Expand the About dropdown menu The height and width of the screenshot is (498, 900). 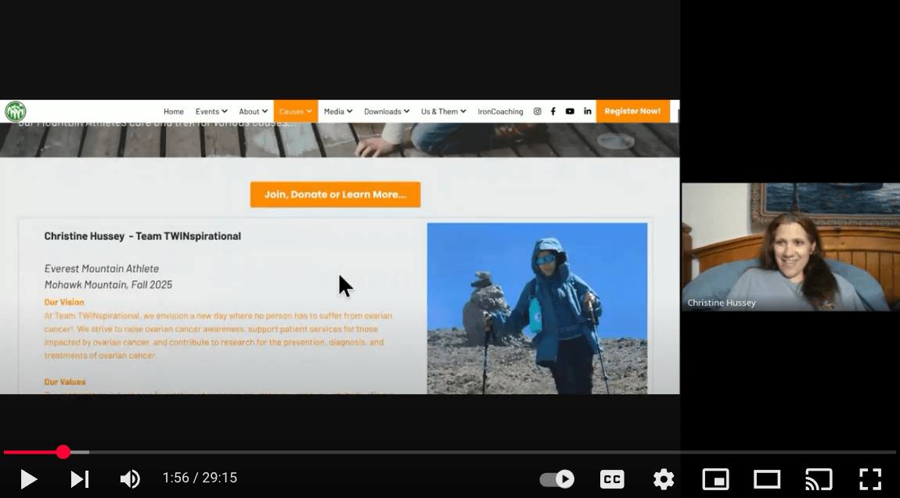(x=253, y=112)
